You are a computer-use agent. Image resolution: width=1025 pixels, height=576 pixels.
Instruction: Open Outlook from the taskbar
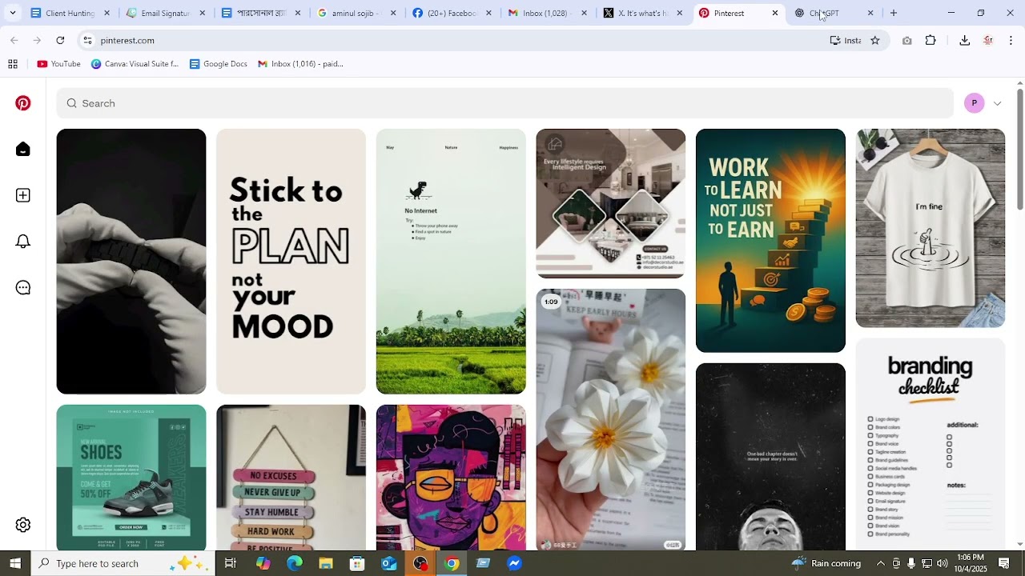click(x=389, y=563)
